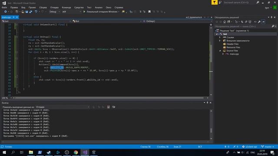This screenshot has width=278, height=156.
Task: Open the Bot class navigation dropdown
Action: pyautogui.click(x=107, y=21)
